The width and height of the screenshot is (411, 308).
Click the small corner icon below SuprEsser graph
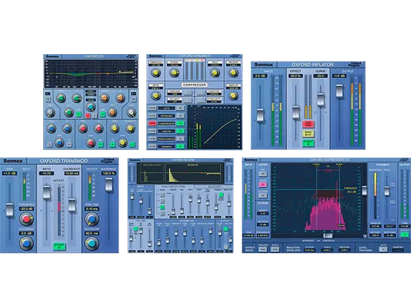point(364,236)
